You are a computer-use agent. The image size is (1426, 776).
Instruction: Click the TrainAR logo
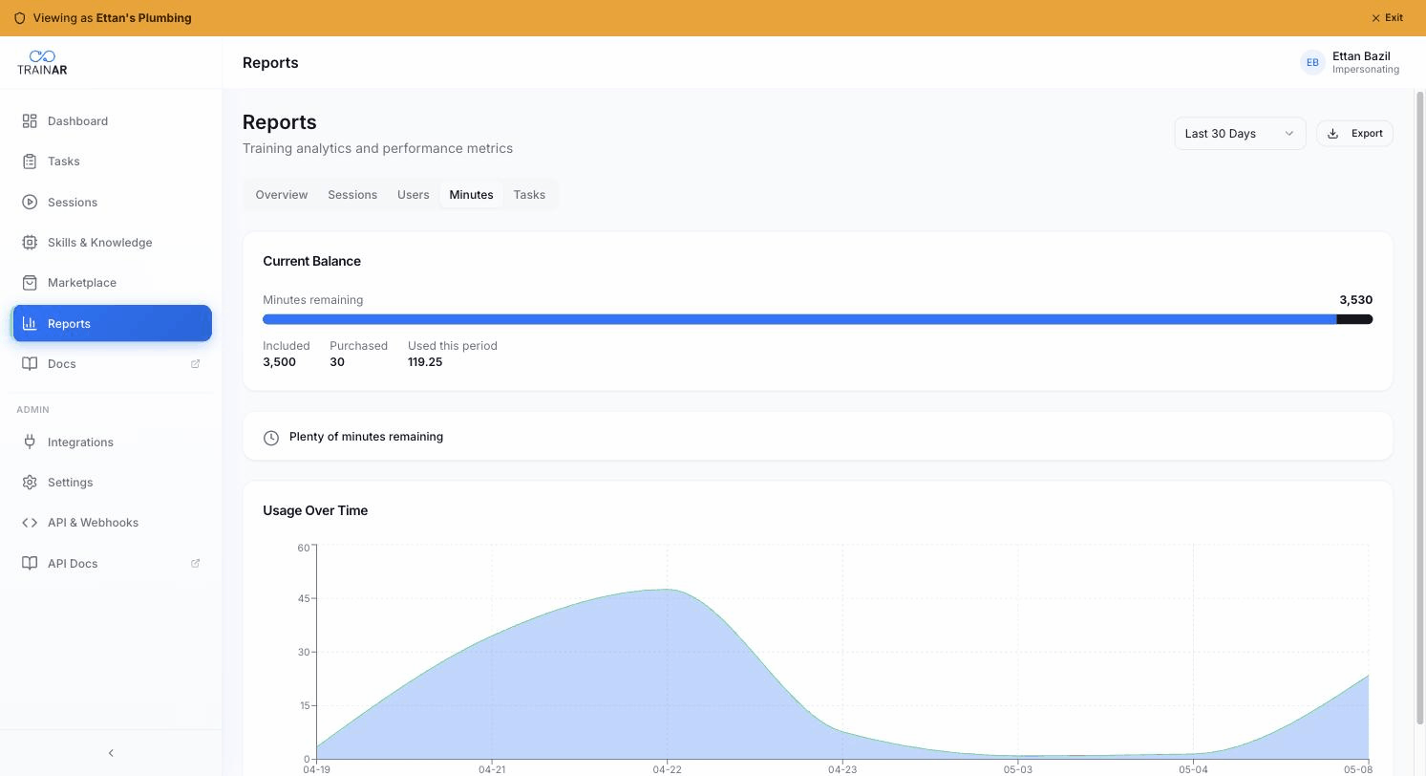[x=42, y=63]
